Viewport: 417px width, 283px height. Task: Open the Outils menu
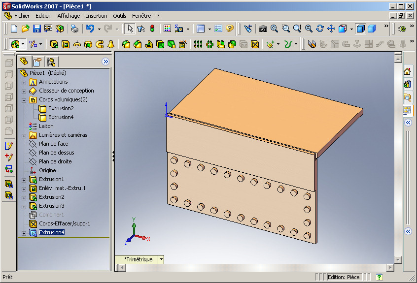point(120,16)
